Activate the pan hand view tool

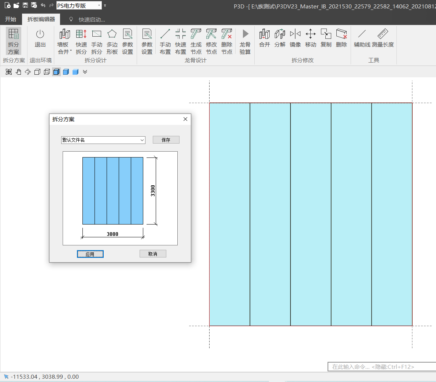(x=18, y=72)
